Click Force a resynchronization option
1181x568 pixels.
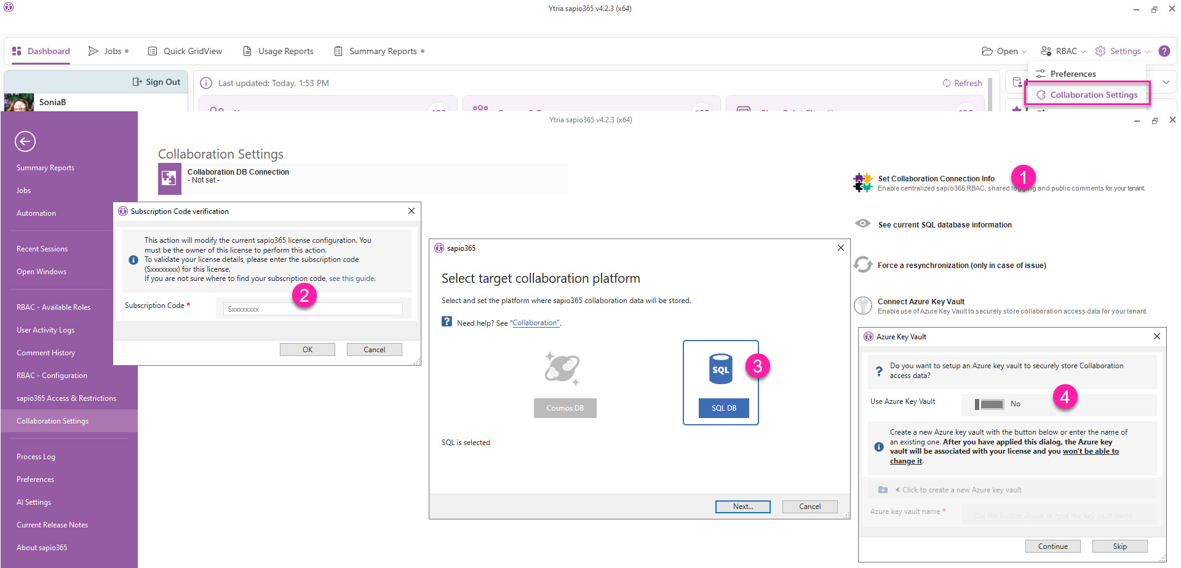[x=962, y=266]
